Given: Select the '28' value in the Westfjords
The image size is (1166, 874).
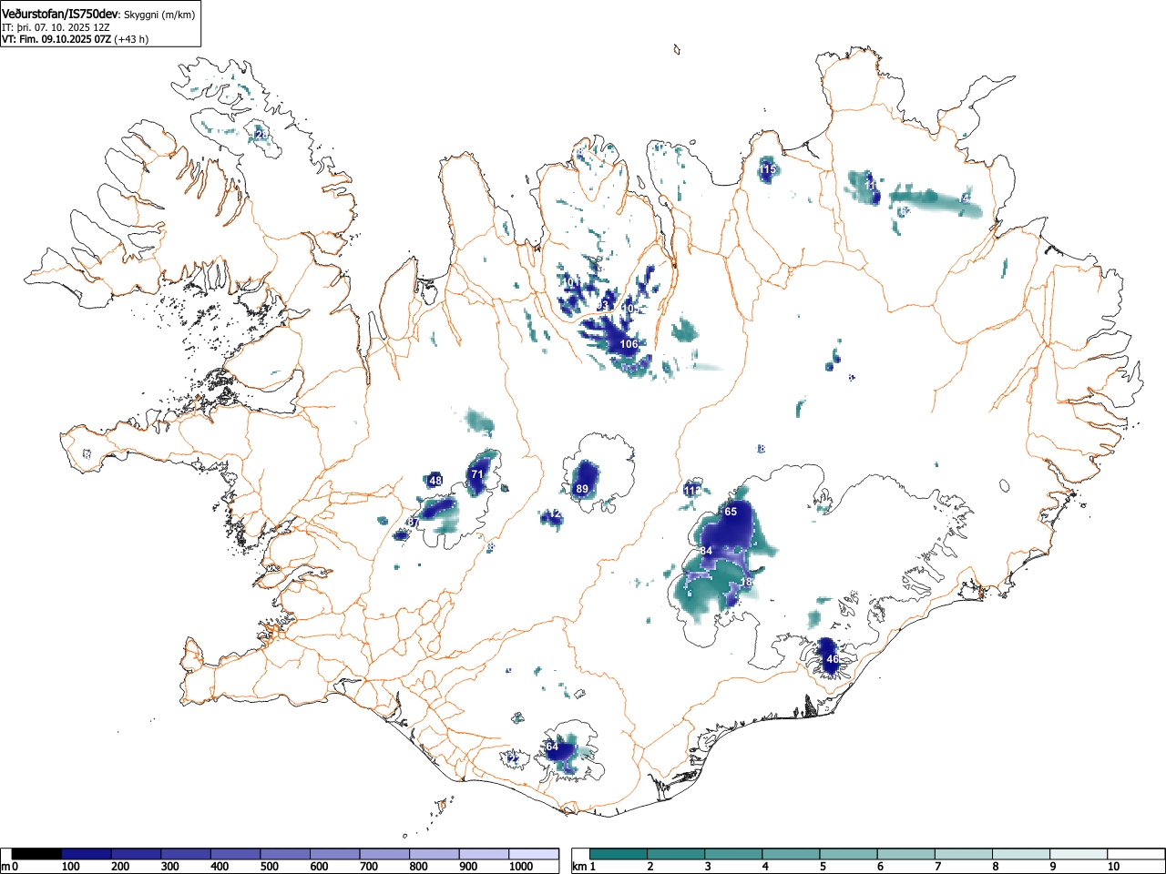Looking at the screenshot, I should tap(261, 135).
